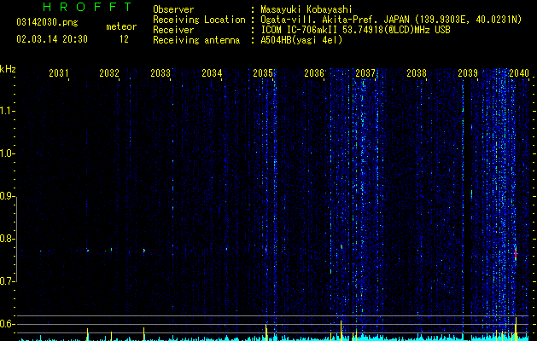Screen dimensions: 537x341
Task: Click the Receiving Location label
Action: [199, 20]
